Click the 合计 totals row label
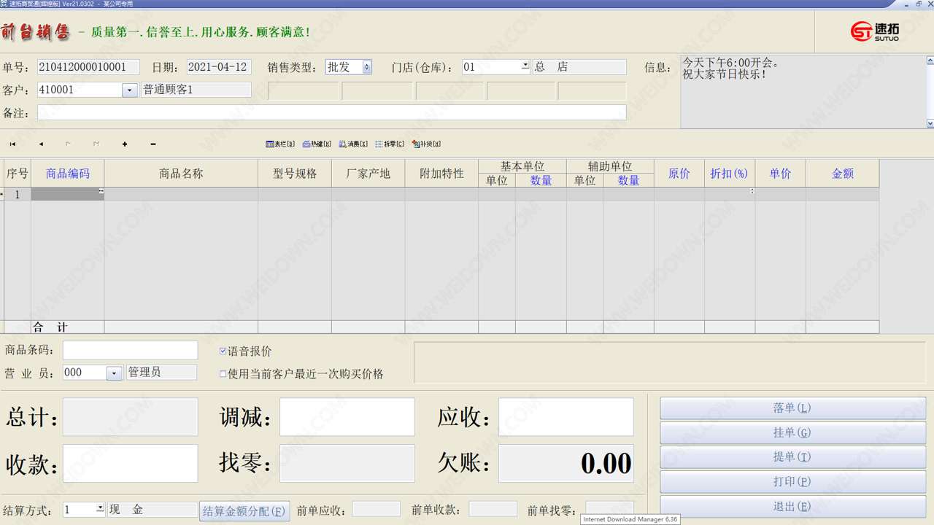This screenshot has height=525, width=934. tap(51, 327)
